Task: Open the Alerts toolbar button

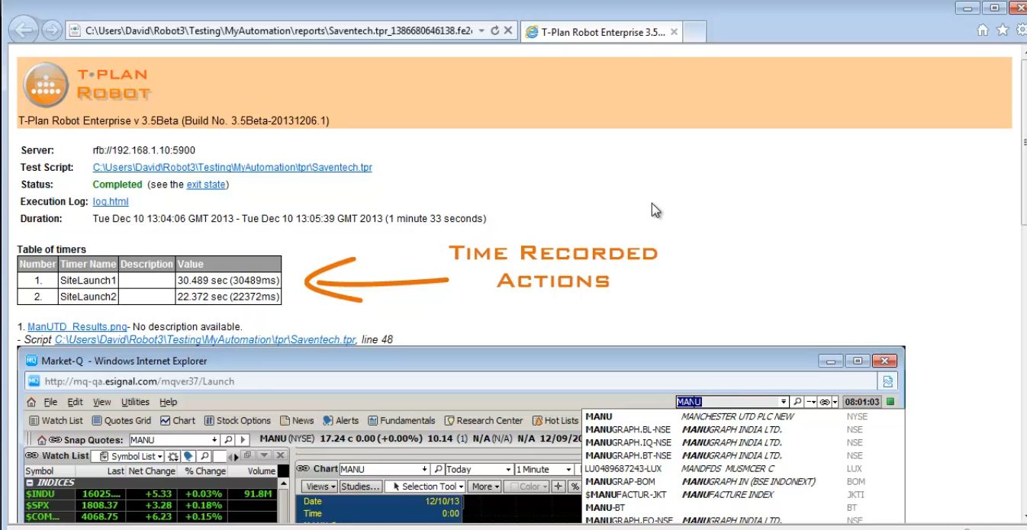Action: (341, 420)
